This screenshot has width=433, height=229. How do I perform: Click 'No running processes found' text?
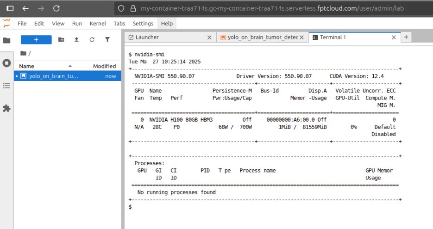pos(176,192)
